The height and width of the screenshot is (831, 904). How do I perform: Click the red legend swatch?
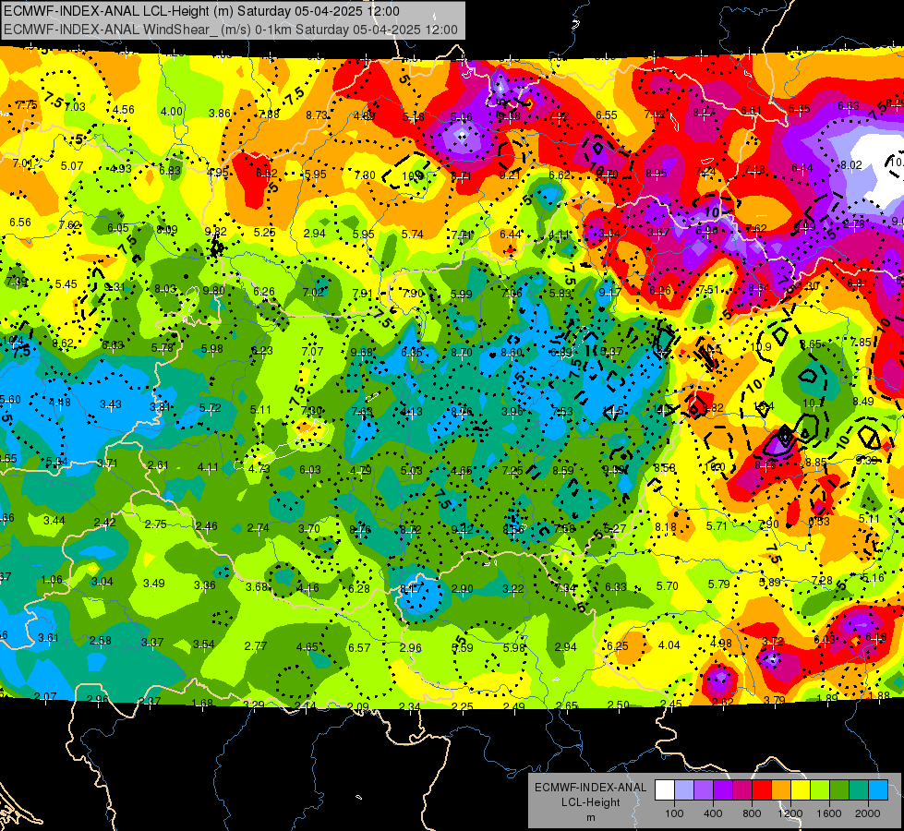pos(762,790)
